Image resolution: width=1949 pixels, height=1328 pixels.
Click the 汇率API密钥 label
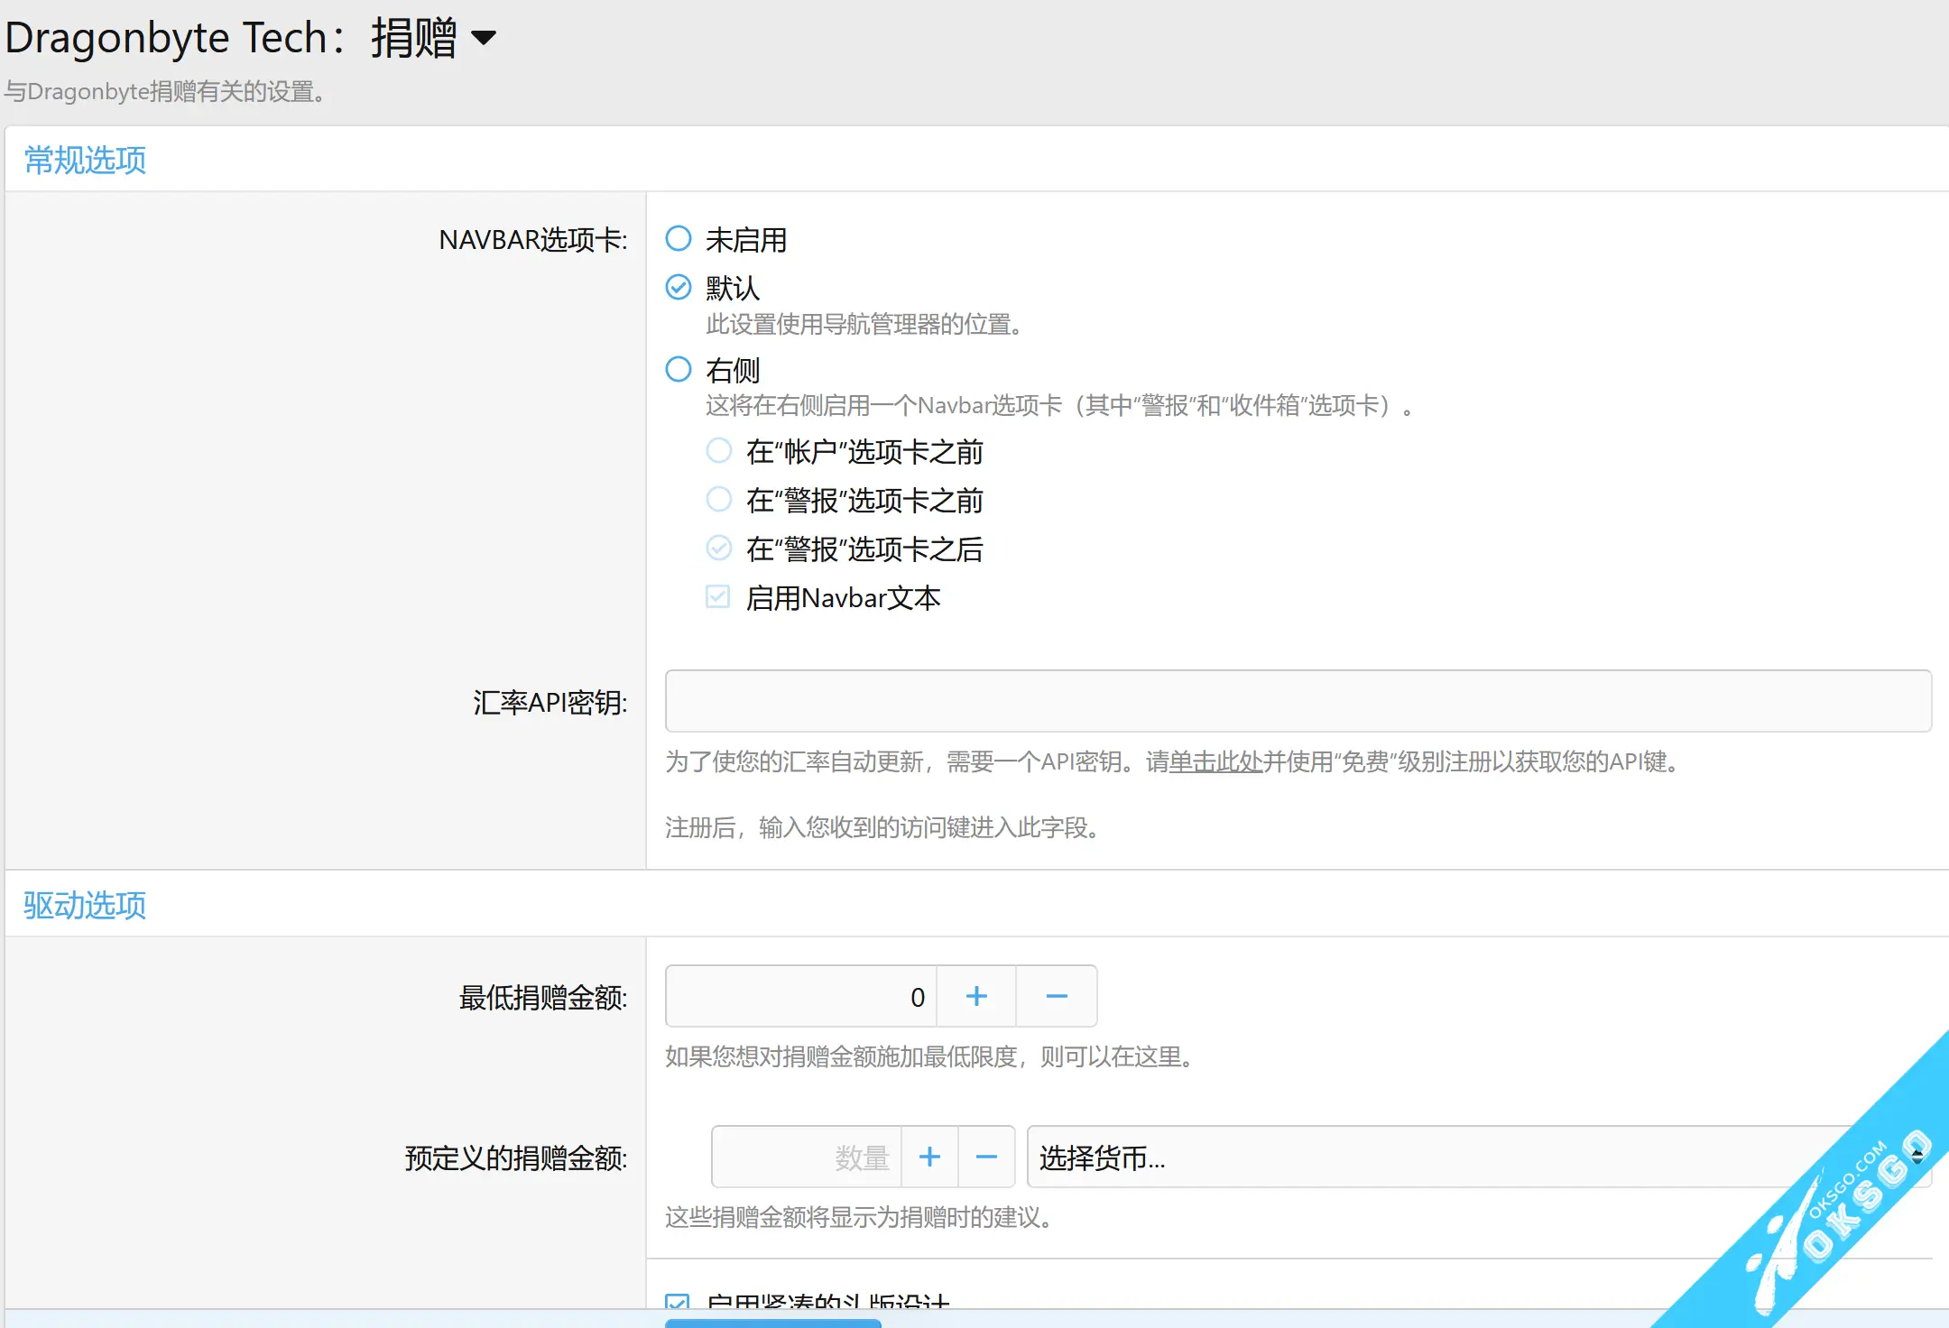tap(550, 702)
